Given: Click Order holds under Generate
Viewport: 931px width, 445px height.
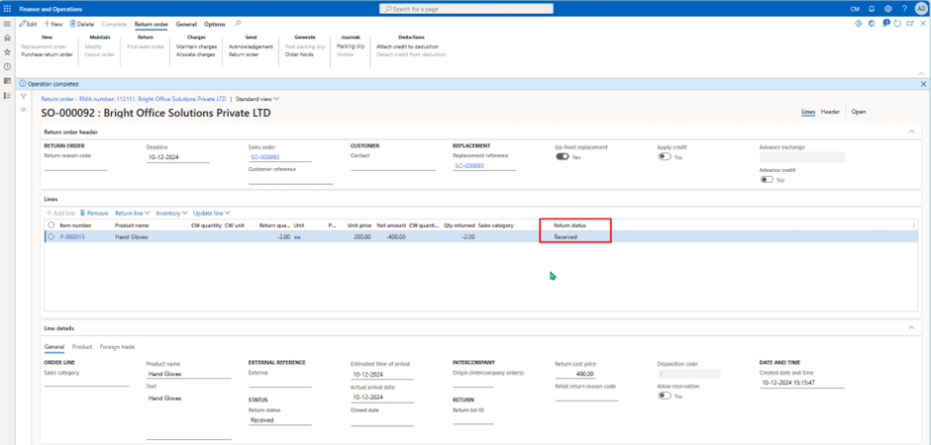Looking at the screenshot, I should [x=299, y=54].
